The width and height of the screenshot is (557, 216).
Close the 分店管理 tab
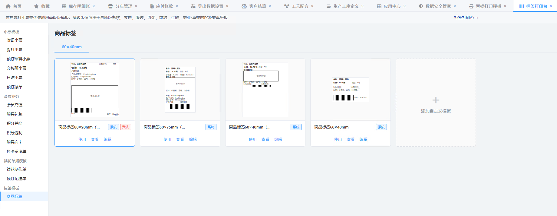coord(136,6)
